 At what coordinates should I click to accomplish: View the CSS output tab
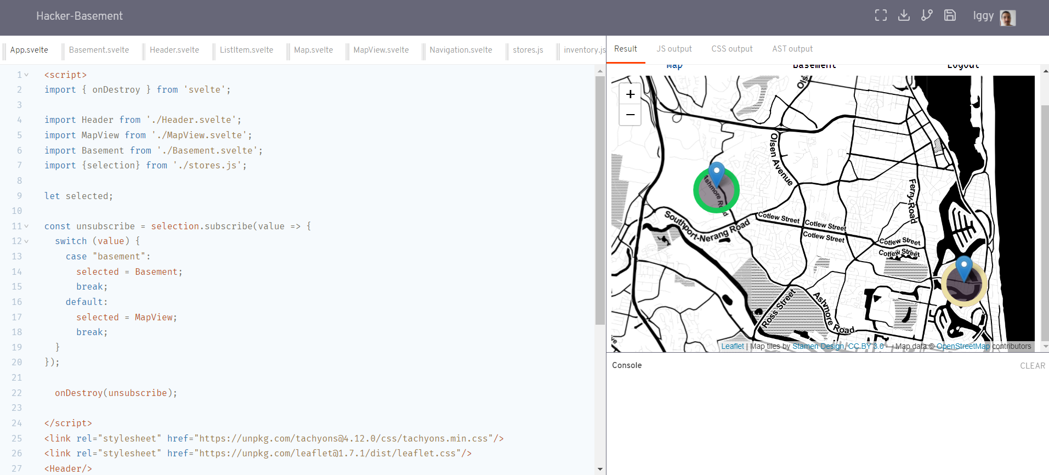coord(732,49)
